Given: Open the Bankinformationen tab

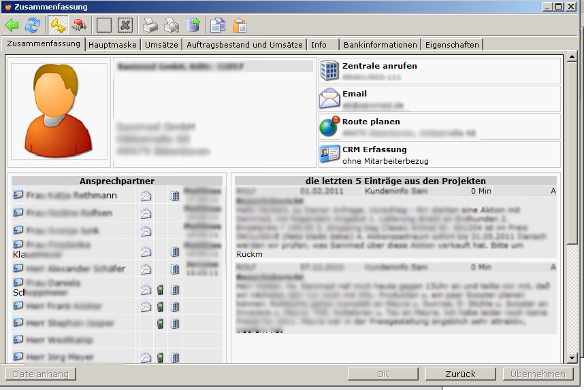Looking at the screenshot, I should 380,45.
